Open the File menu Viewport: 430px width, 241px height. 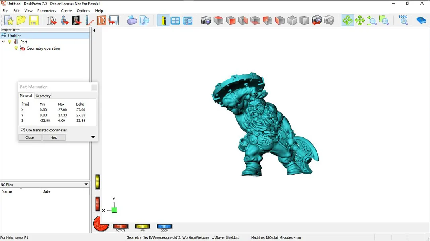coord(5,11)
